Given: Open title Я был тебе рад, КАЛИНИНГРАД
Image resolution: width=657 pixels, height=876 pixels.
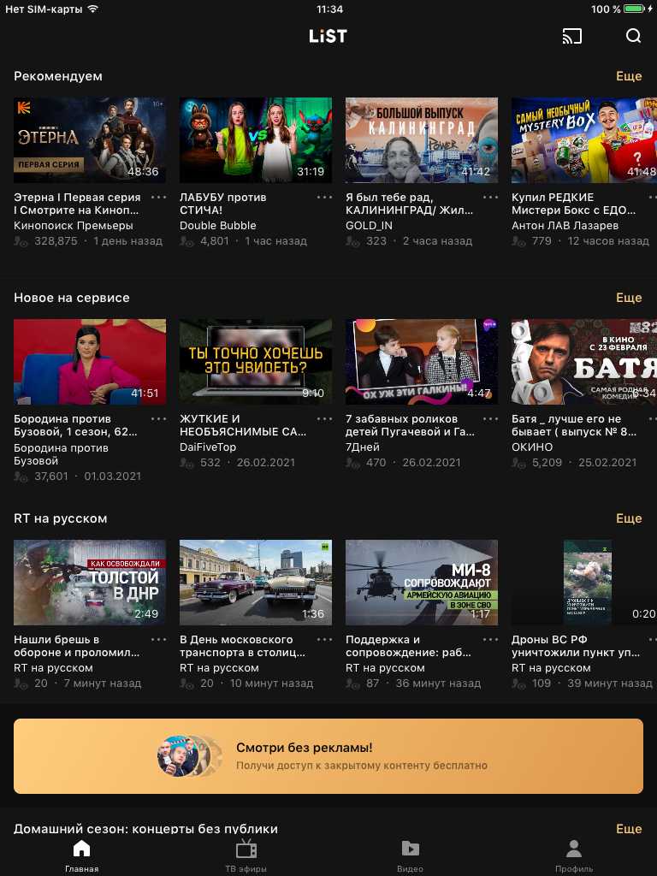Looking at the screenshot, I should click(410, 204).
